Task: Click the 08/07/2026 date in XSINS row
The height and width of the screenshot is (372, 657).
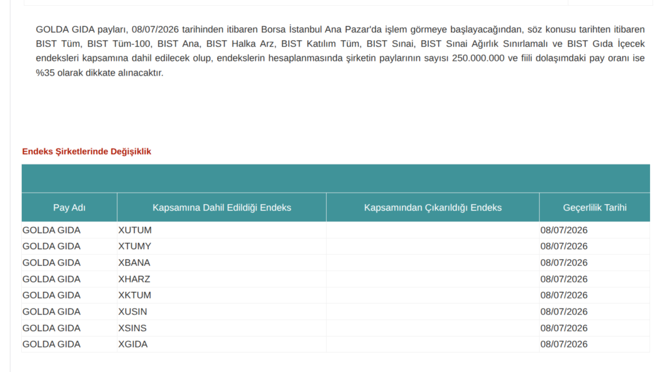Action: coord(564,328)
